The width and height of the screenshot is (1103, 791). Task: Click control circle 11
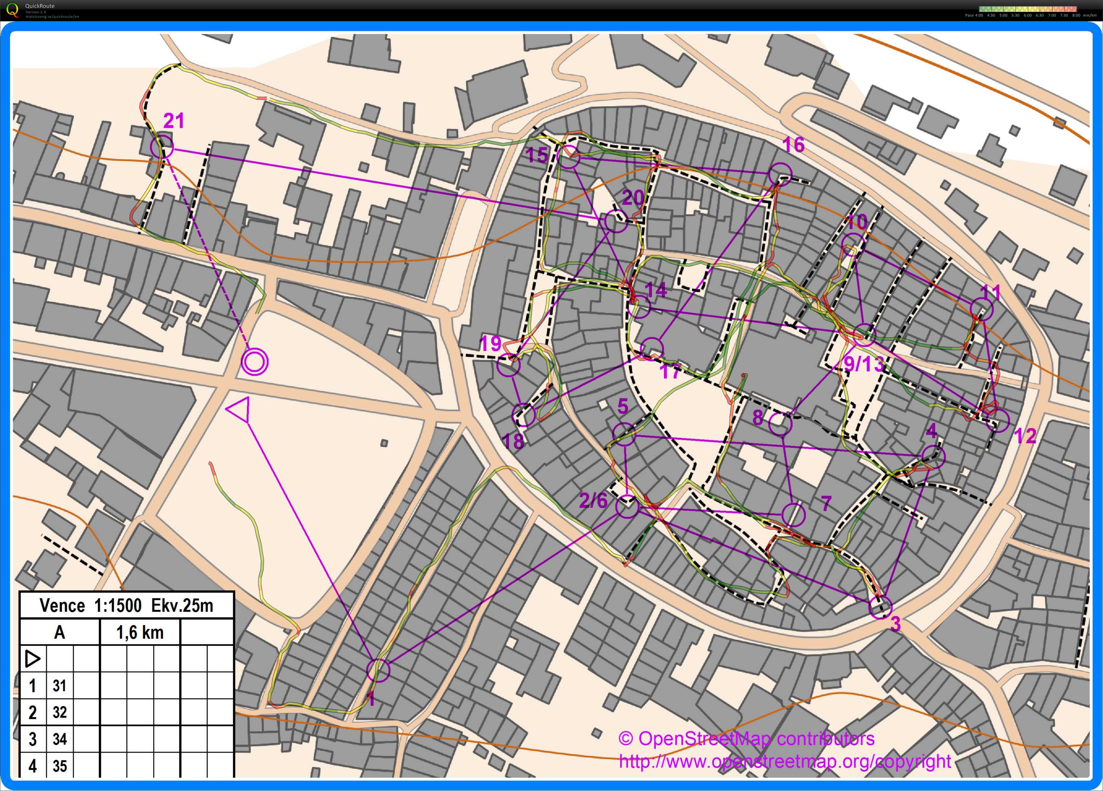[x=981, y=309]
